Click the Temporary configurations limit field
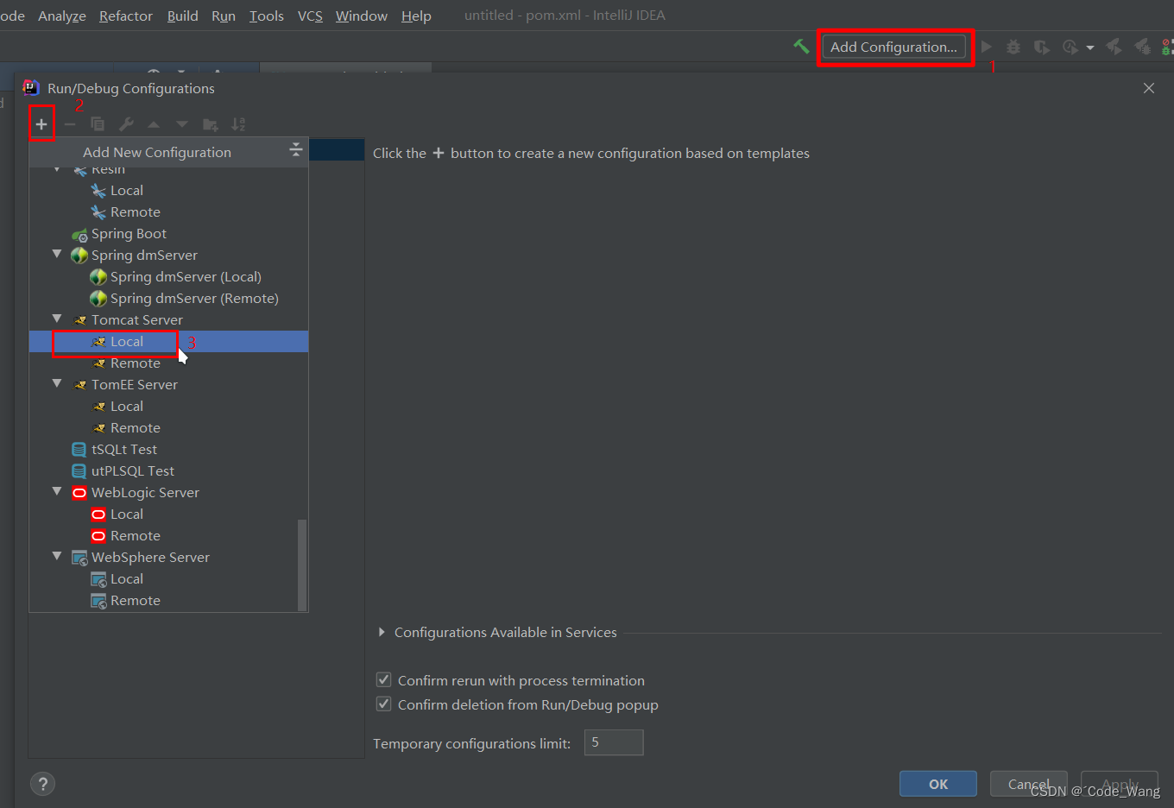 (614, 742)
